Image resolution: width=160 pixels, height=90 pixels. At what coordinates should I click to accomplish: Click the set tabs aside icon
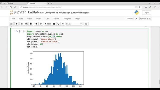(x=4, y=3)
